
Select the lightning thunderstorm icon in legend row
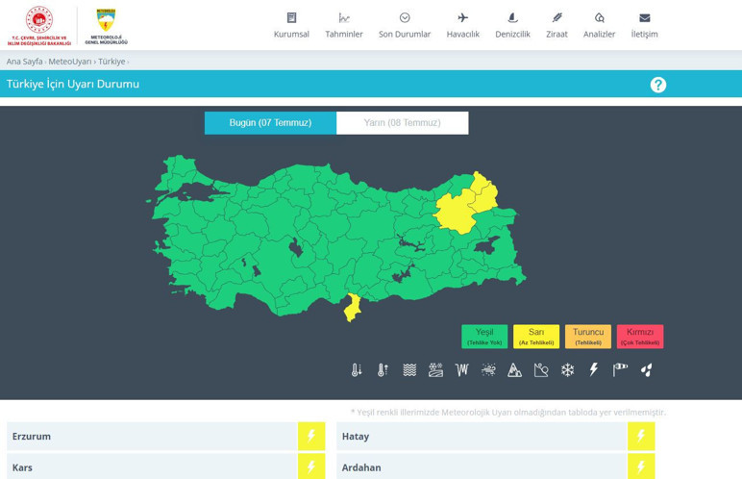[593, 369]
